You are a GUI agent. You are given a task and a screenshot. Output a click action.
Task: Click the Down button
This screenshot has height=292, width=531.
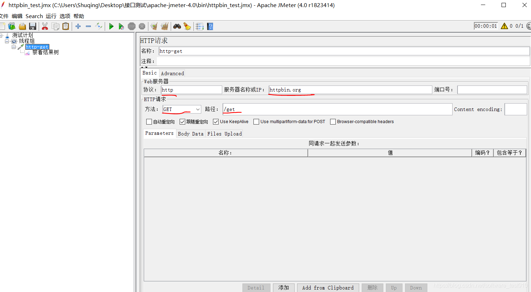coord(416,288)
